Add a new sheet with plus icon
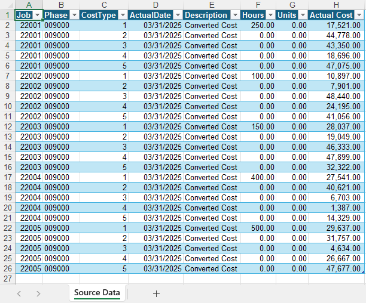366x303 pixels. click(156, 293)
